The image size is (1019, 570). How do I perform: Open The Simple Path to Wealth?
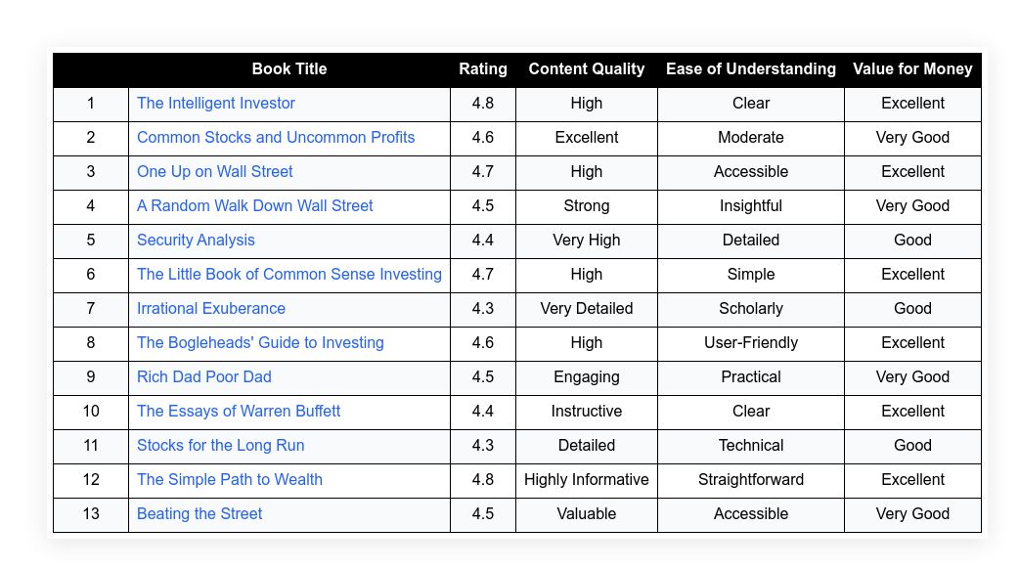[x=230, y=480]
